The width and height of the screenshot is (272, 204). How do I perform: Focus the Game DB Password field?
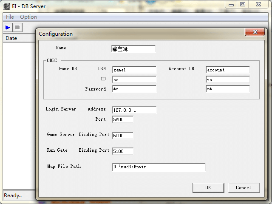134,89
